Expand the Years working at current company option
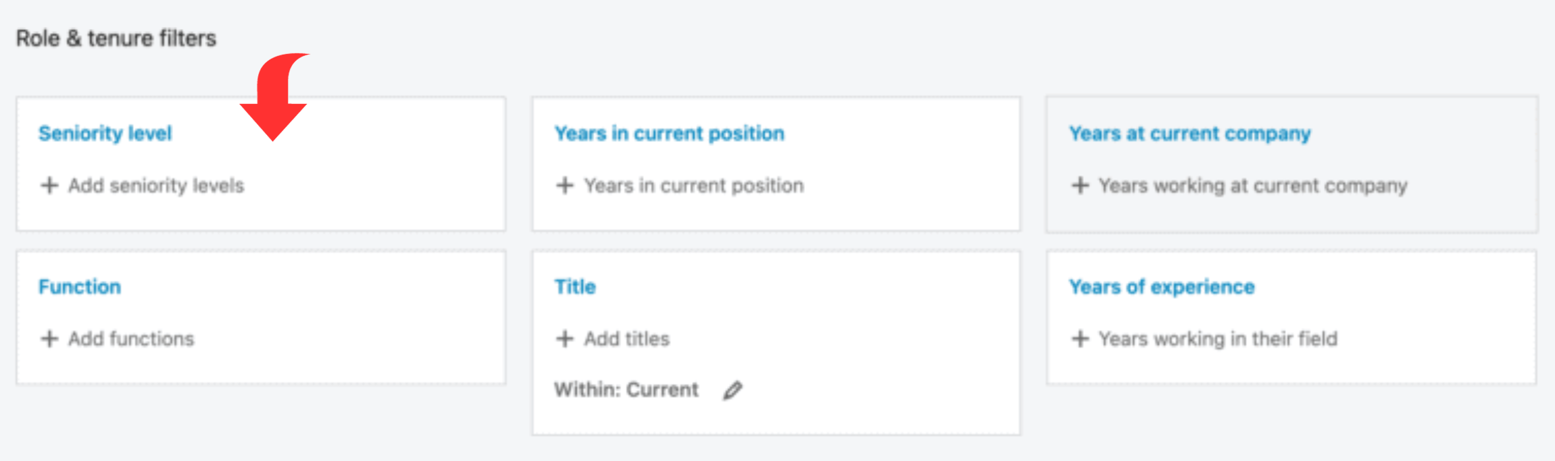 1253,185
